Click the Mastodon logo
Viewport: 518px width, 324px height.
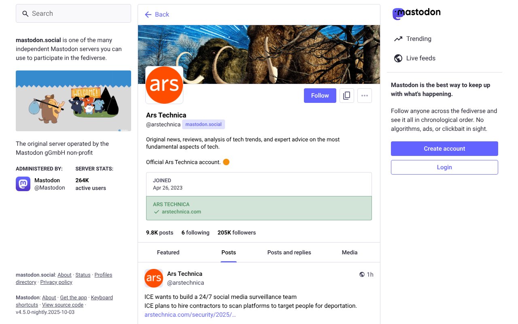416,13
